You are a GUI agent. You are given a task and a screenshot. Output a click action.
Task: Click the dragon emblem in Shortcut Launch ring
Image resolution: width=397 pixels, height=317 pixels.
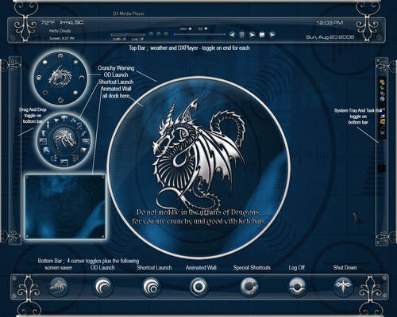(64, 139)
